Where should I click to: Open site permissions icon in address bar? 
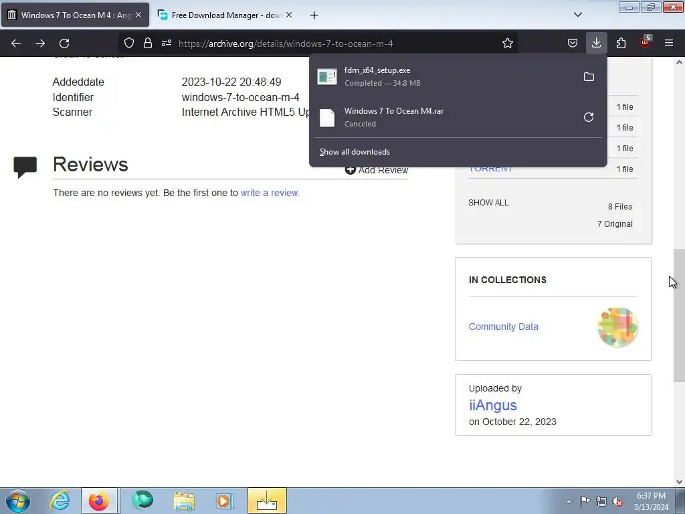coord(167,44)
